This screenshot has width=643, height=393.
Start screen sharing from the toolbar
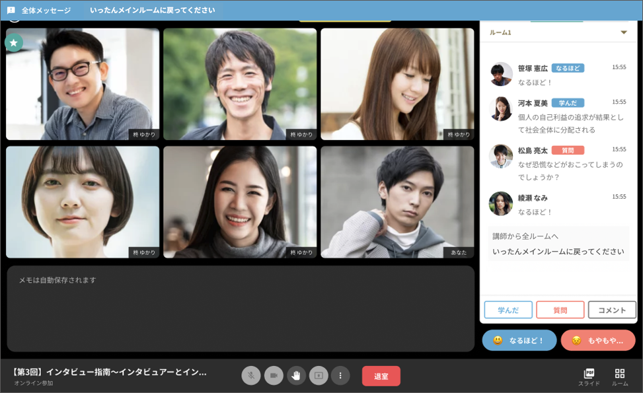click(x=319, y=375)
